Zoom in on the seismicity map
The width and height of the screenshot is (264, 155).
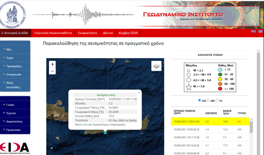(x=52, y=64)
